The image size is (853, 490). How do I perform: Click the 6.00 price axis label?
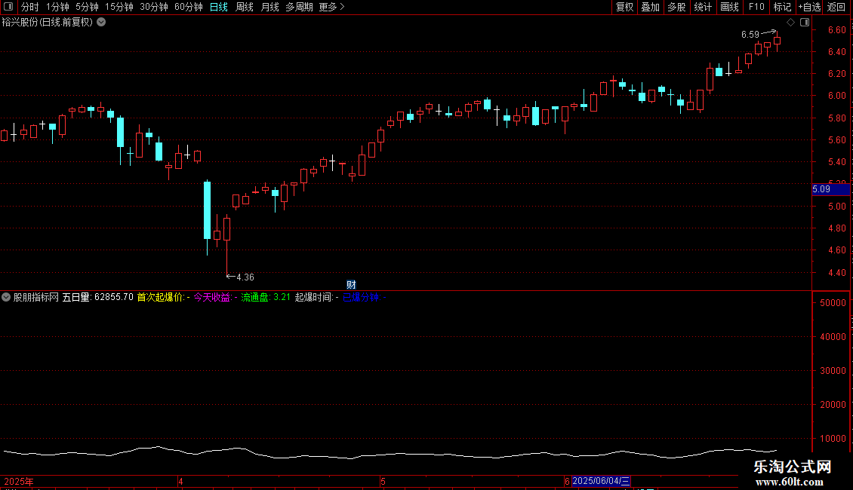pos(836,96)
